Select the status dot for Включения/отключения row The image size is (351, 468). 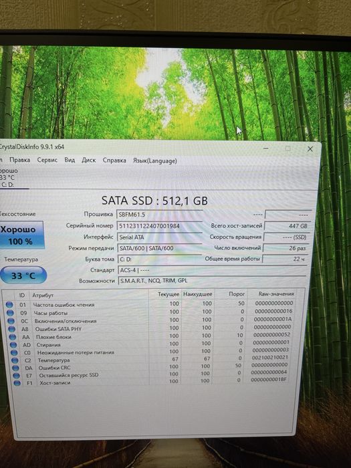(11, 321)
